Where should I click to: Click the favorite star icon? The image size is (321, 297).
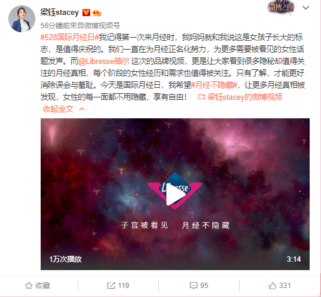click(x=29, y=286)
